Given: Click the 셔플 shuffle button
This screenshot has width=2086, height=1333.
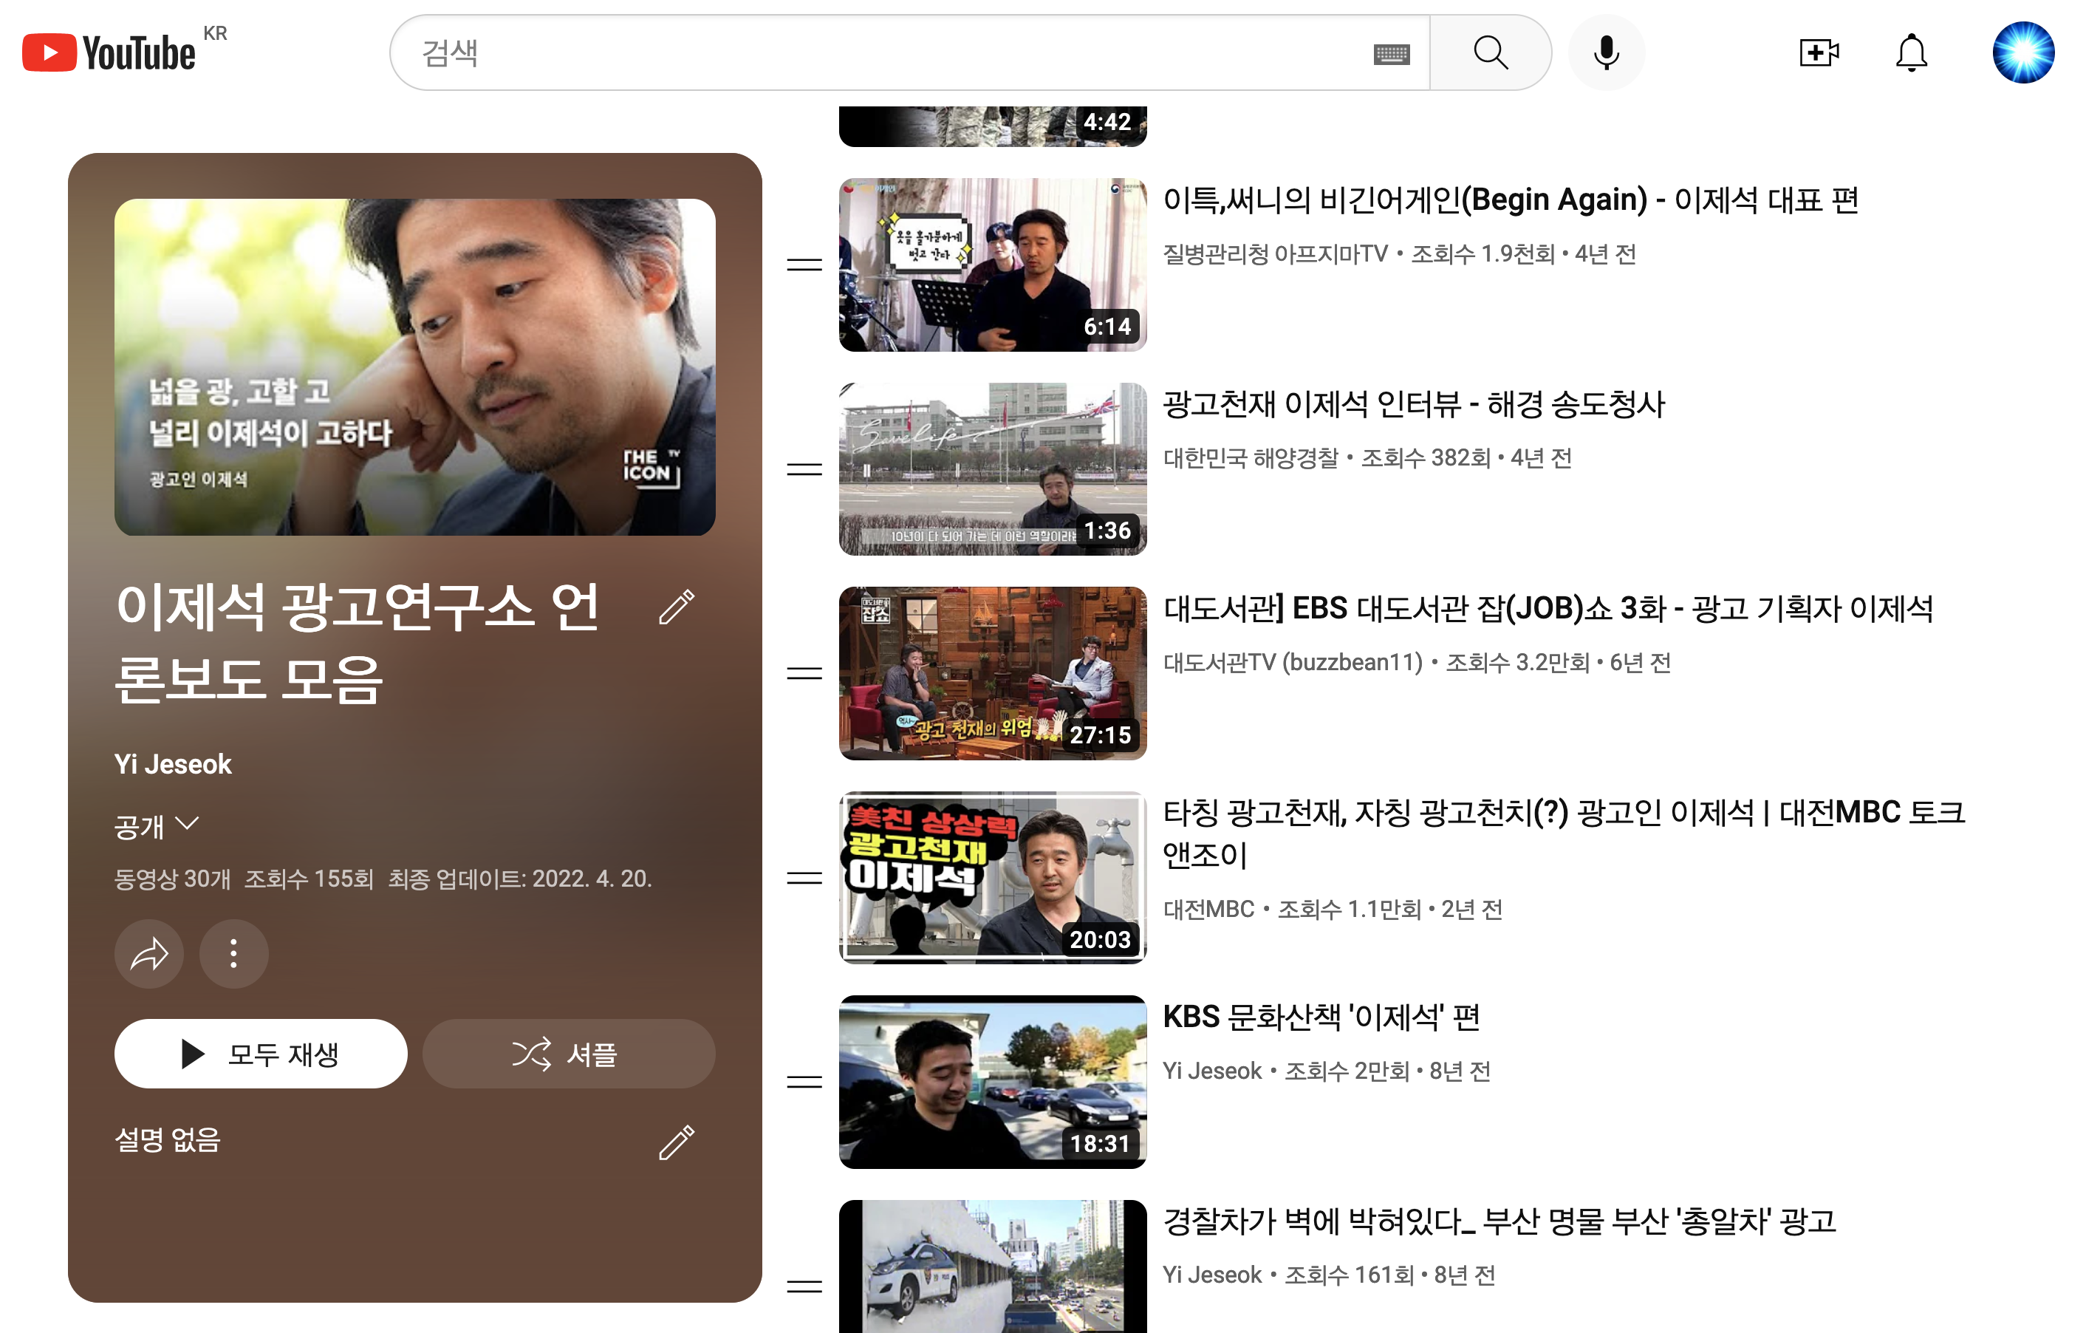Looking at the screenshot, I should [x=570, y=1054].
